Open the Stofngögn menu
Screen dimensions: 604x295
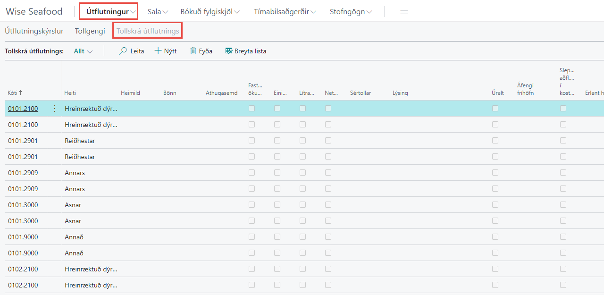pyautogui.click(x=351, y=12)
